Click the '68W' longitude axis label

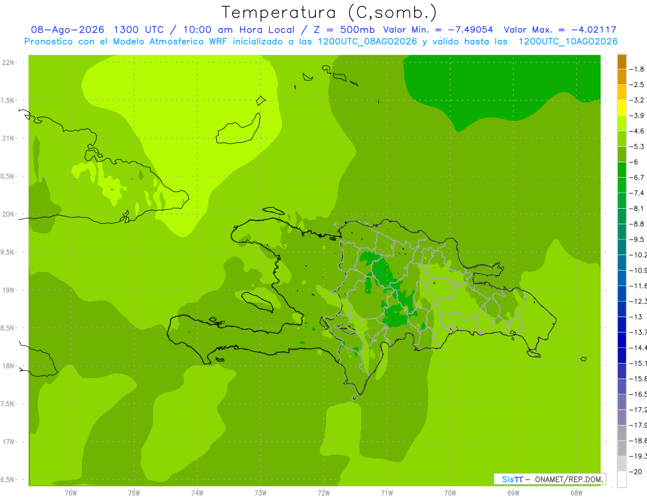point(576,493)
